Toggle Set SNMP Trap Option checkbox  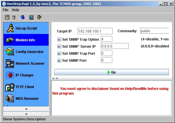[59, 39]
